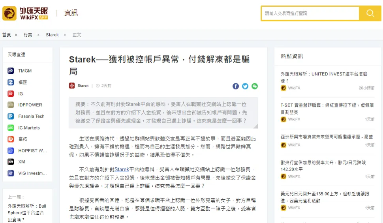Image resolution: width=383 pixels, height=223 pixels.
Task: Open Starek breadcrumb link
Action: (x=52, y=35)
